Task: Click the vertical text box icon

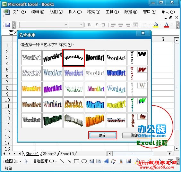Action: (99, 161)
